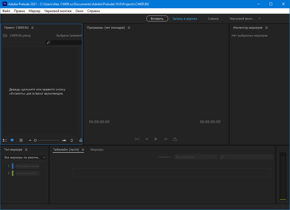Click the Project panel search field
290x210 pixels.
point(65,43)
